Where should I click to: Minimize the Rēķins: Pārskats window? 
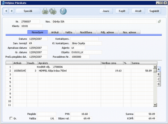click(157, 3)
